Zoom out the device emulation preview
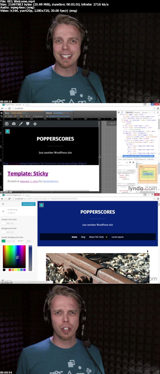 [x=109, y=123]
